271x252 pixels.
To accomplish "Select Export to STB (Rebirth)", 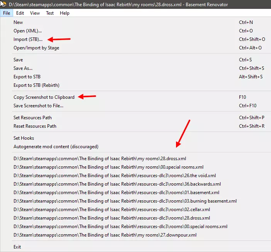I will 135,85.
